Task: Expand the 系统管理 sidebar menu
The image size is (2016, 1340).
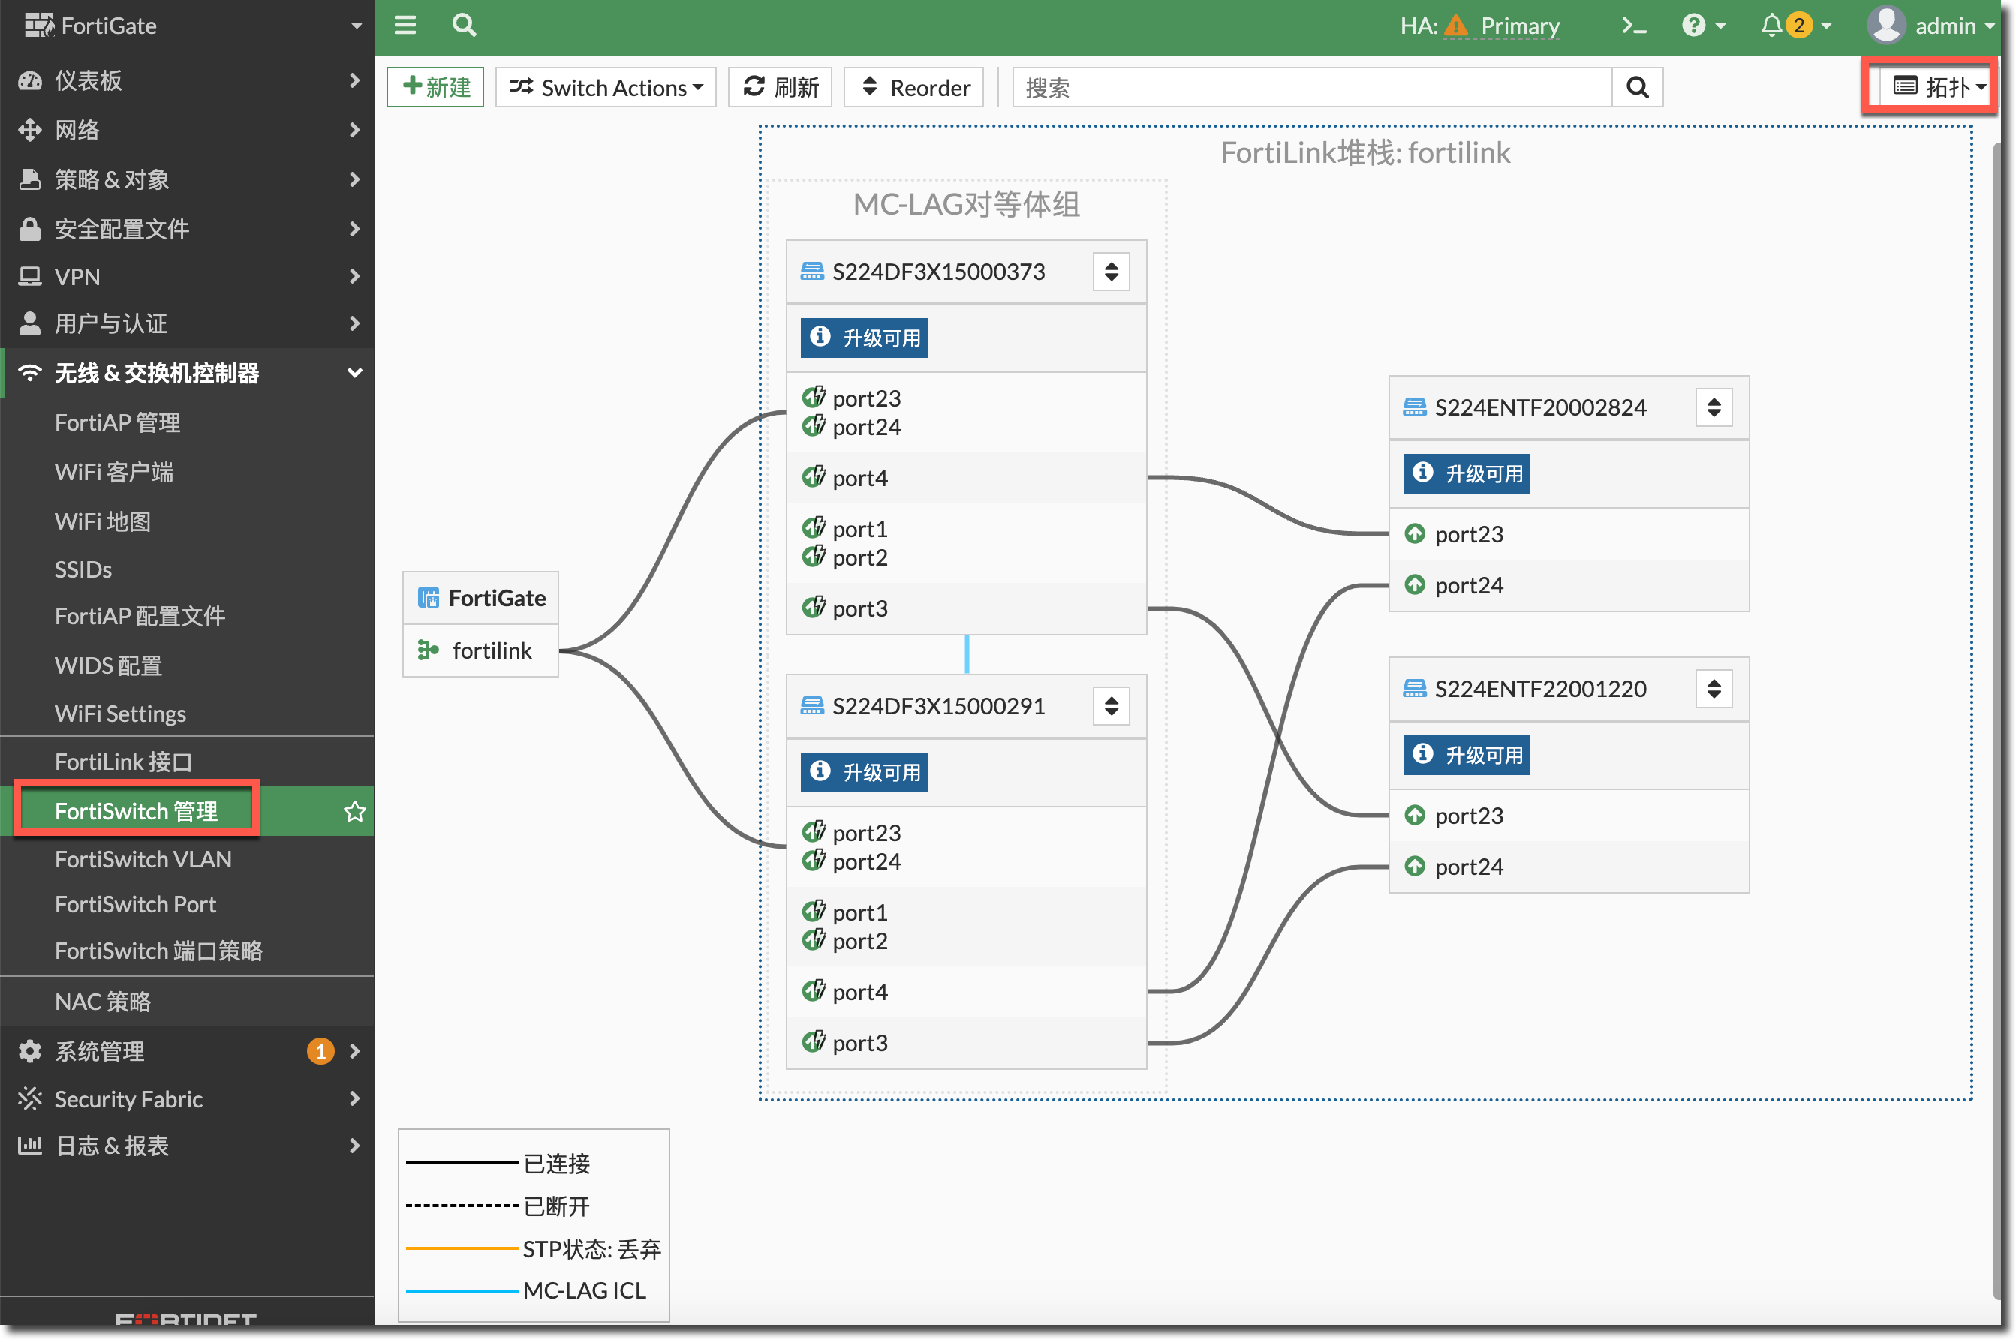Action: (x=100, y=1050)
